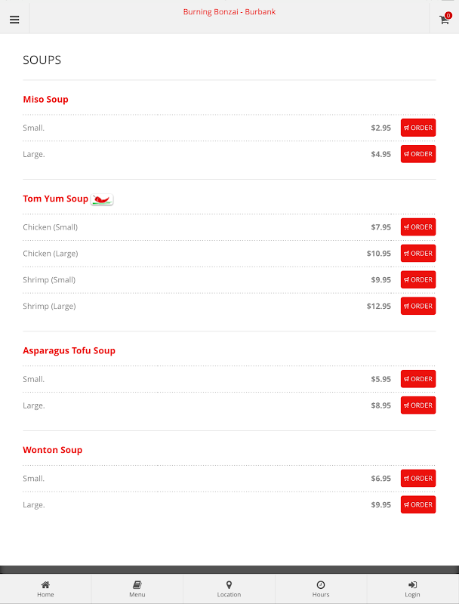Open the hamburger menu icon
Image resolution: width=459 pixels, height=604 pixels.
click(14, 20)
